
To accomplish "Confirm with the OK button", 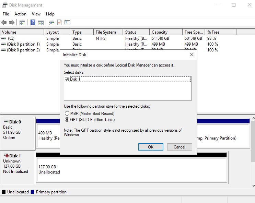I will pyautogui.click(x=151, y=147).
